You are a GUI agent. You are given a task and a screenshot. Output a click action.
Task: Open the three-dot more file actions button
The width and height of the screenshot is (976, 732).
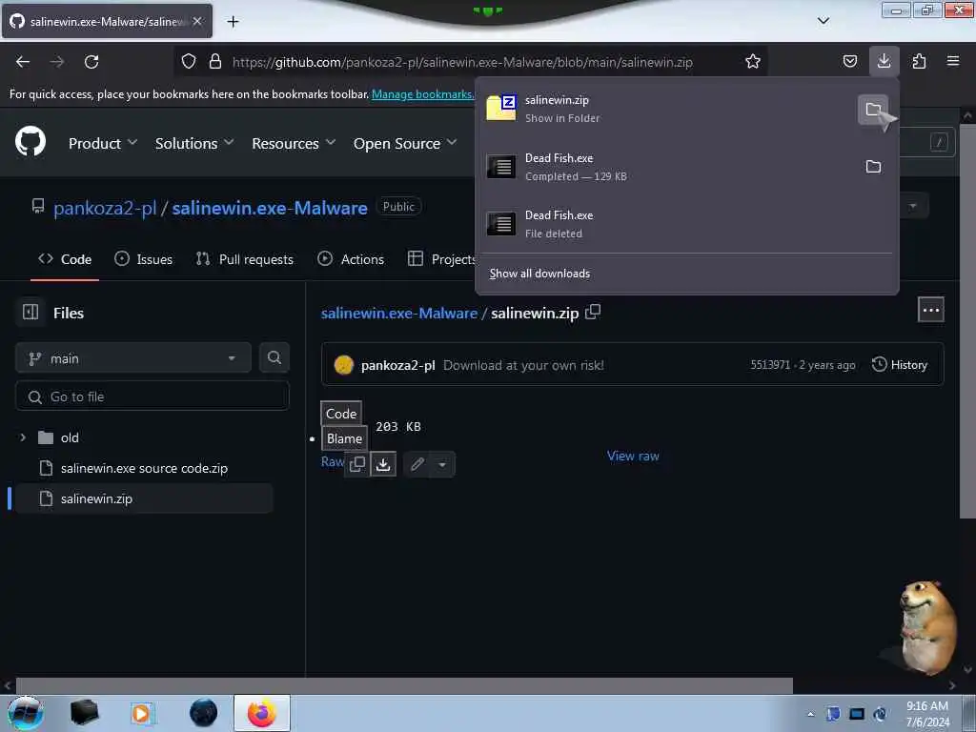coord(930,310)
